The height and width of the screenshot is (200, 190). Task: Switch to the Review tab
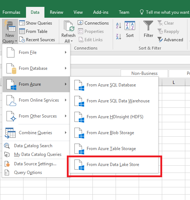click(x=56, y=12)
